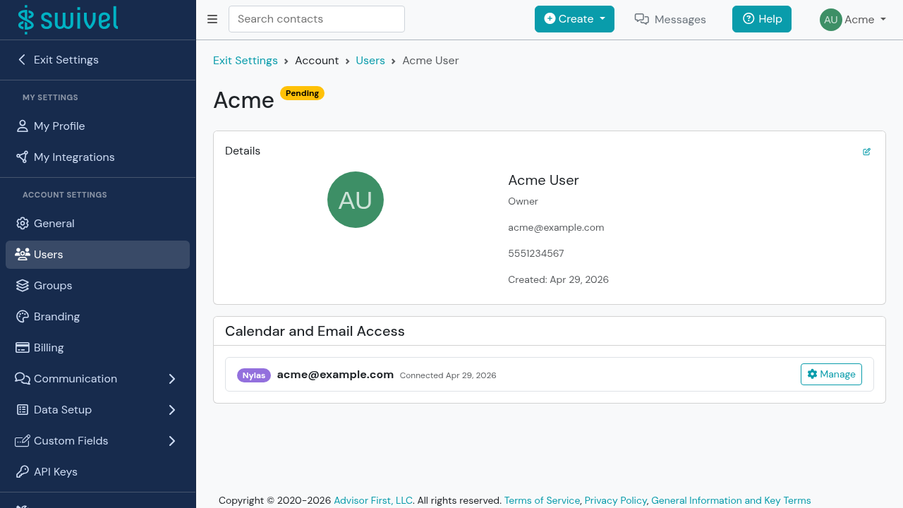
Task: Open Advisor First, LLC link
Action: point(373,500)
